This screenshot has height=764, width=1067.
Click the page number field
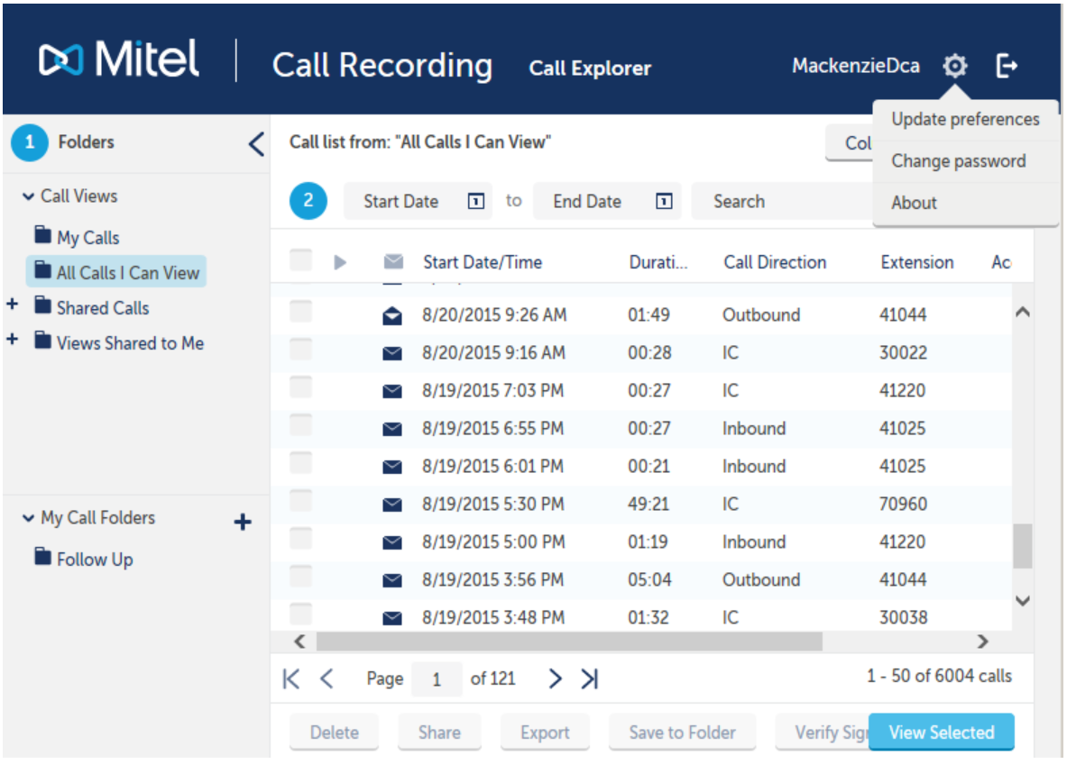[437, 679]
